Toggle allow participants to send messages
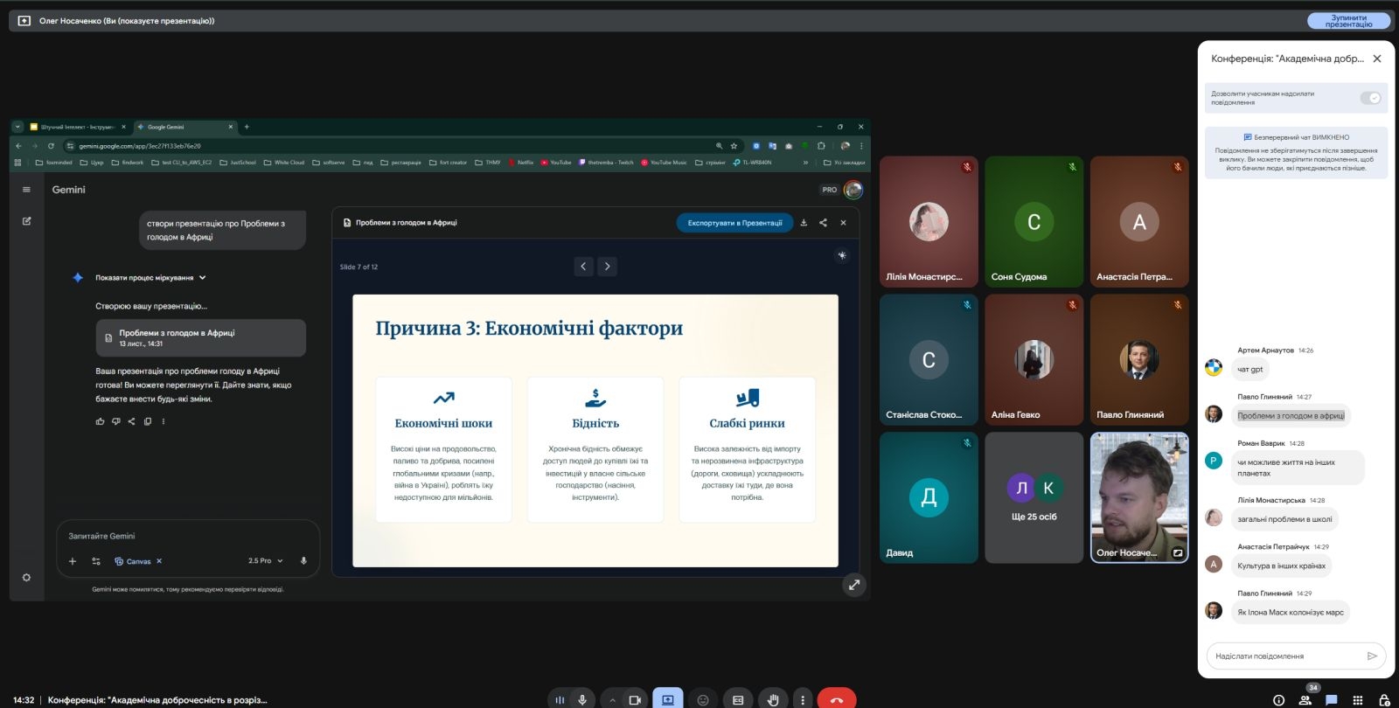1399x708 pixels. click(1370, 98)
